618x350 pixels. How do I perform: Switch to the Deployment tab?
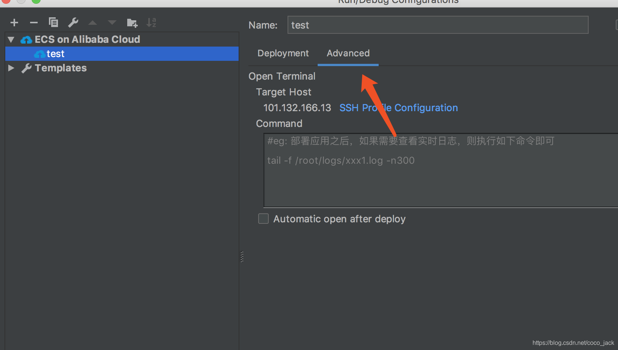pos(283,53)
